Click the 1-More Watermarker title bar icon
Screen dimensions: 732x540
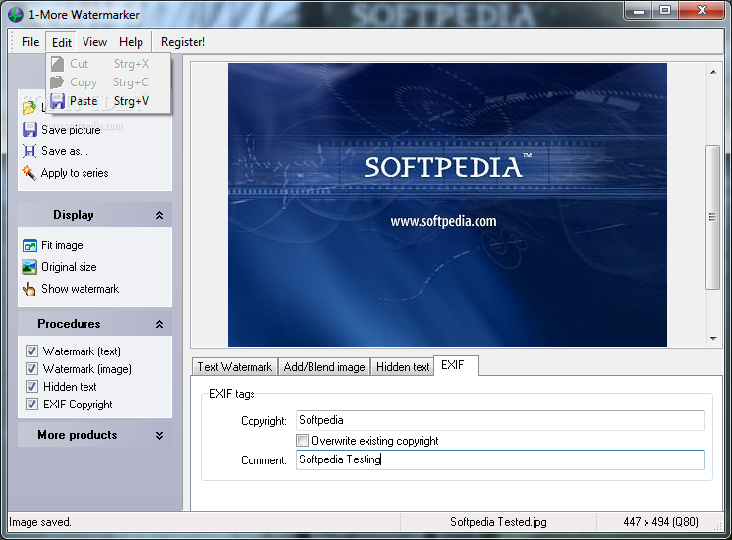coord(16,15)
